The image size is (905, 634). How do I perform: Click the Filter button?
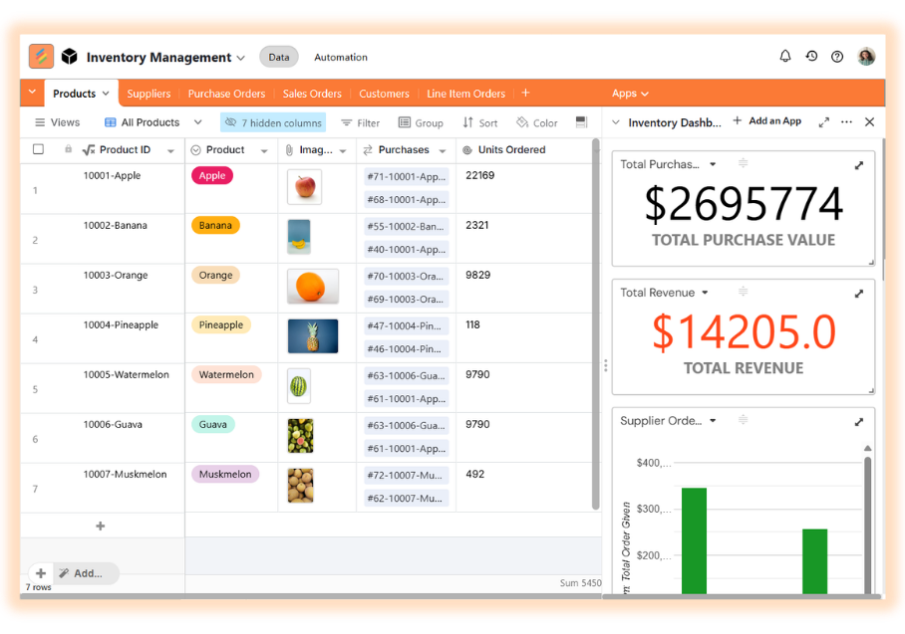coord(360,122)
